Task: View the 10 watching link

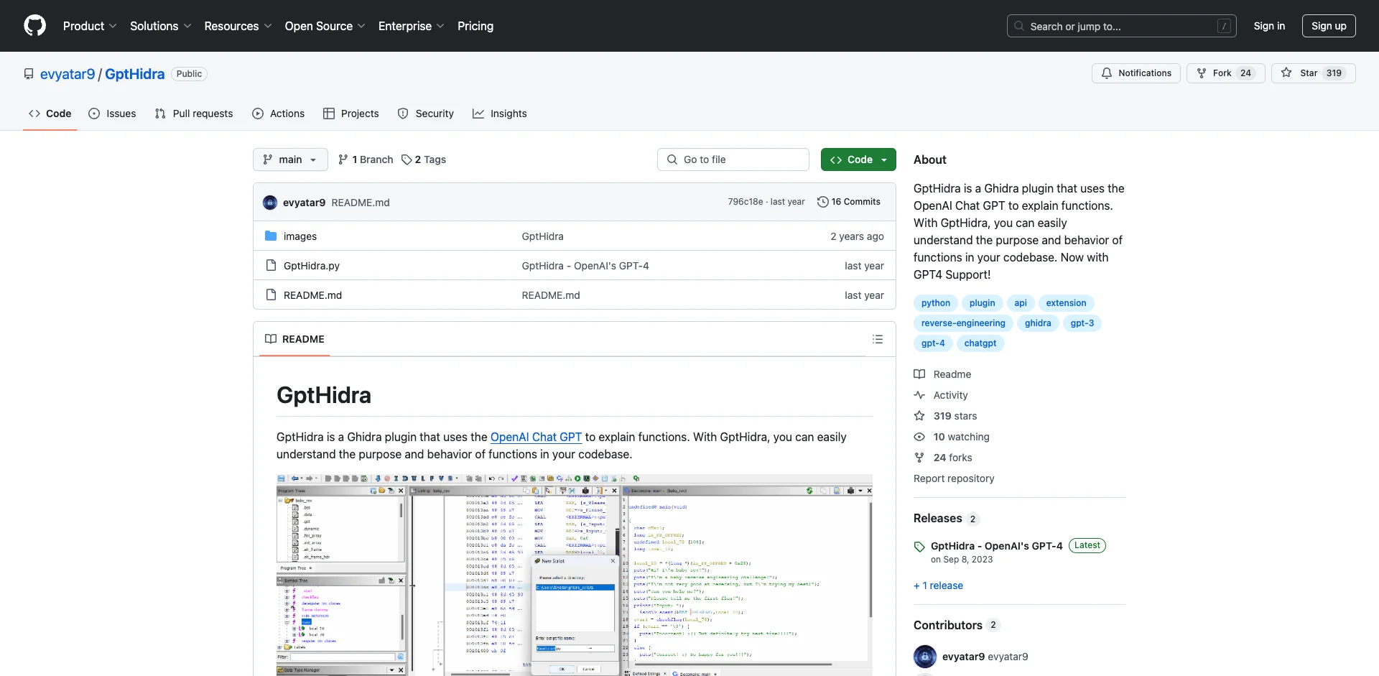Action: pos(952,437)
